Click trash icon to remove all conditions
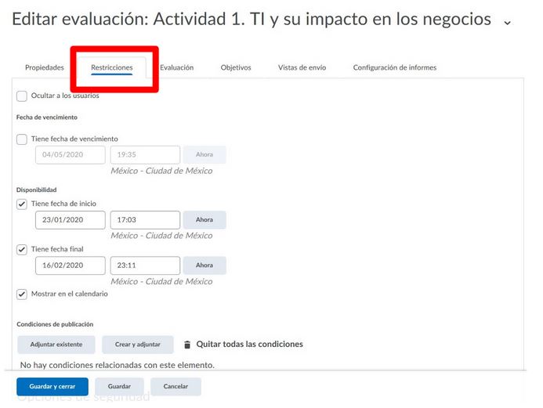This screenshot has height=408, width=543. pos(187,345)
